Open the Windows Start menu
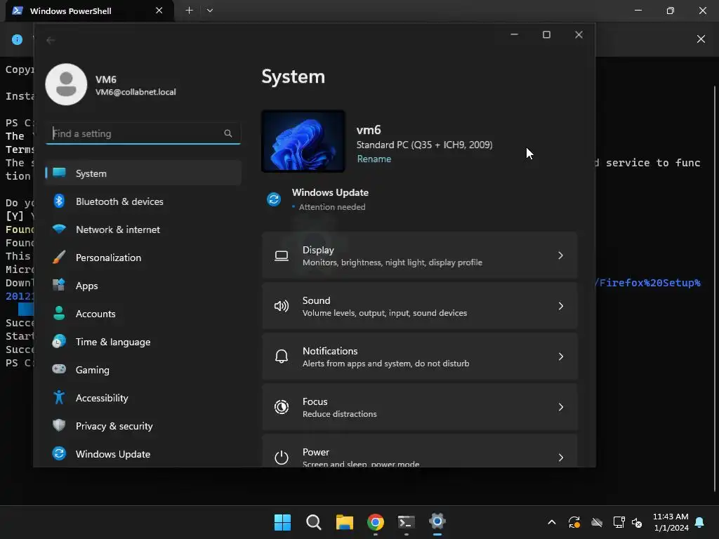This screenshot has width=719, height=539. coord(282,522)
